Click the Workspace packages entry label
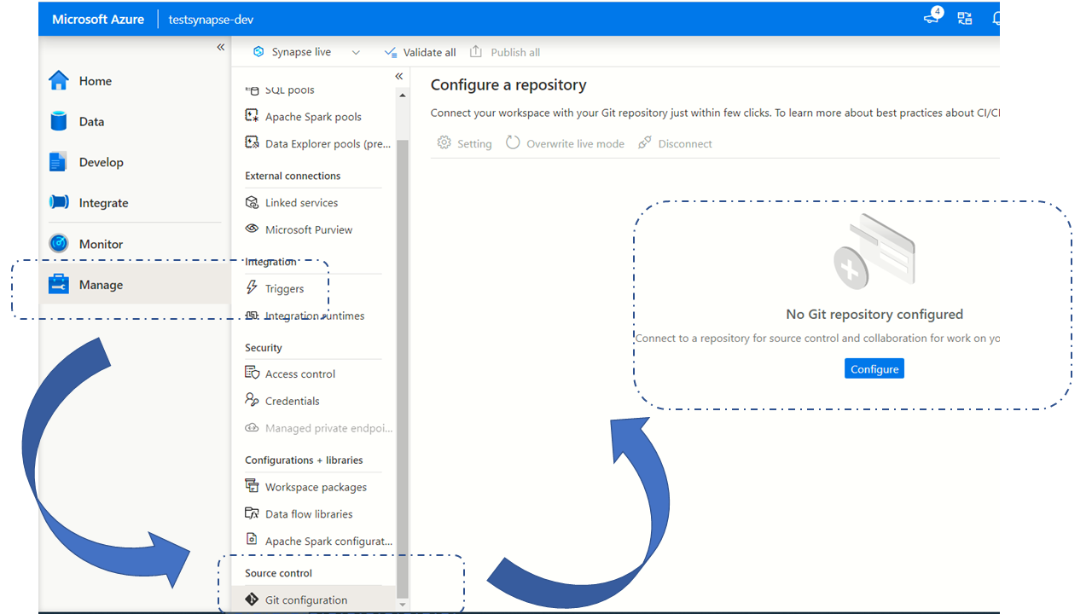1092x614 pixels. [x=316, y=487]
